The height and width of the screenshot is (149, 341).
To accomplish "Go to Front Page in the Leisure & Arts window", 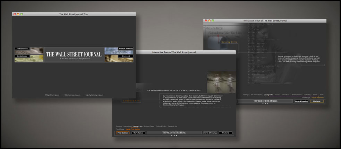I will [x=120, y=129].
